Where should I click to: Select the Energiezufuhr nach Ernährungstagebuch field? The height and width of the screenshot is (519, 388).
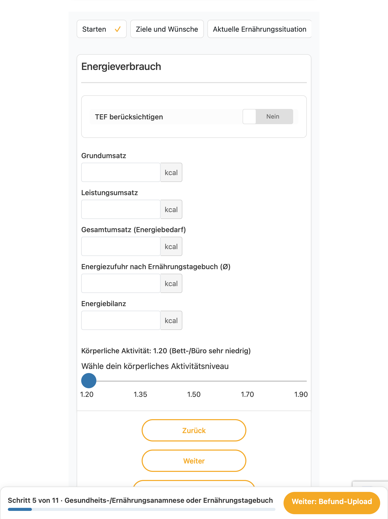[121, 283]
